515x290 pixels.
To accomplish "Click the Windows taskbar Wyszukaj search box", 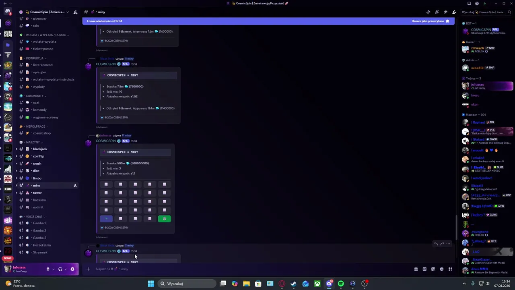I will pos(187,284).
